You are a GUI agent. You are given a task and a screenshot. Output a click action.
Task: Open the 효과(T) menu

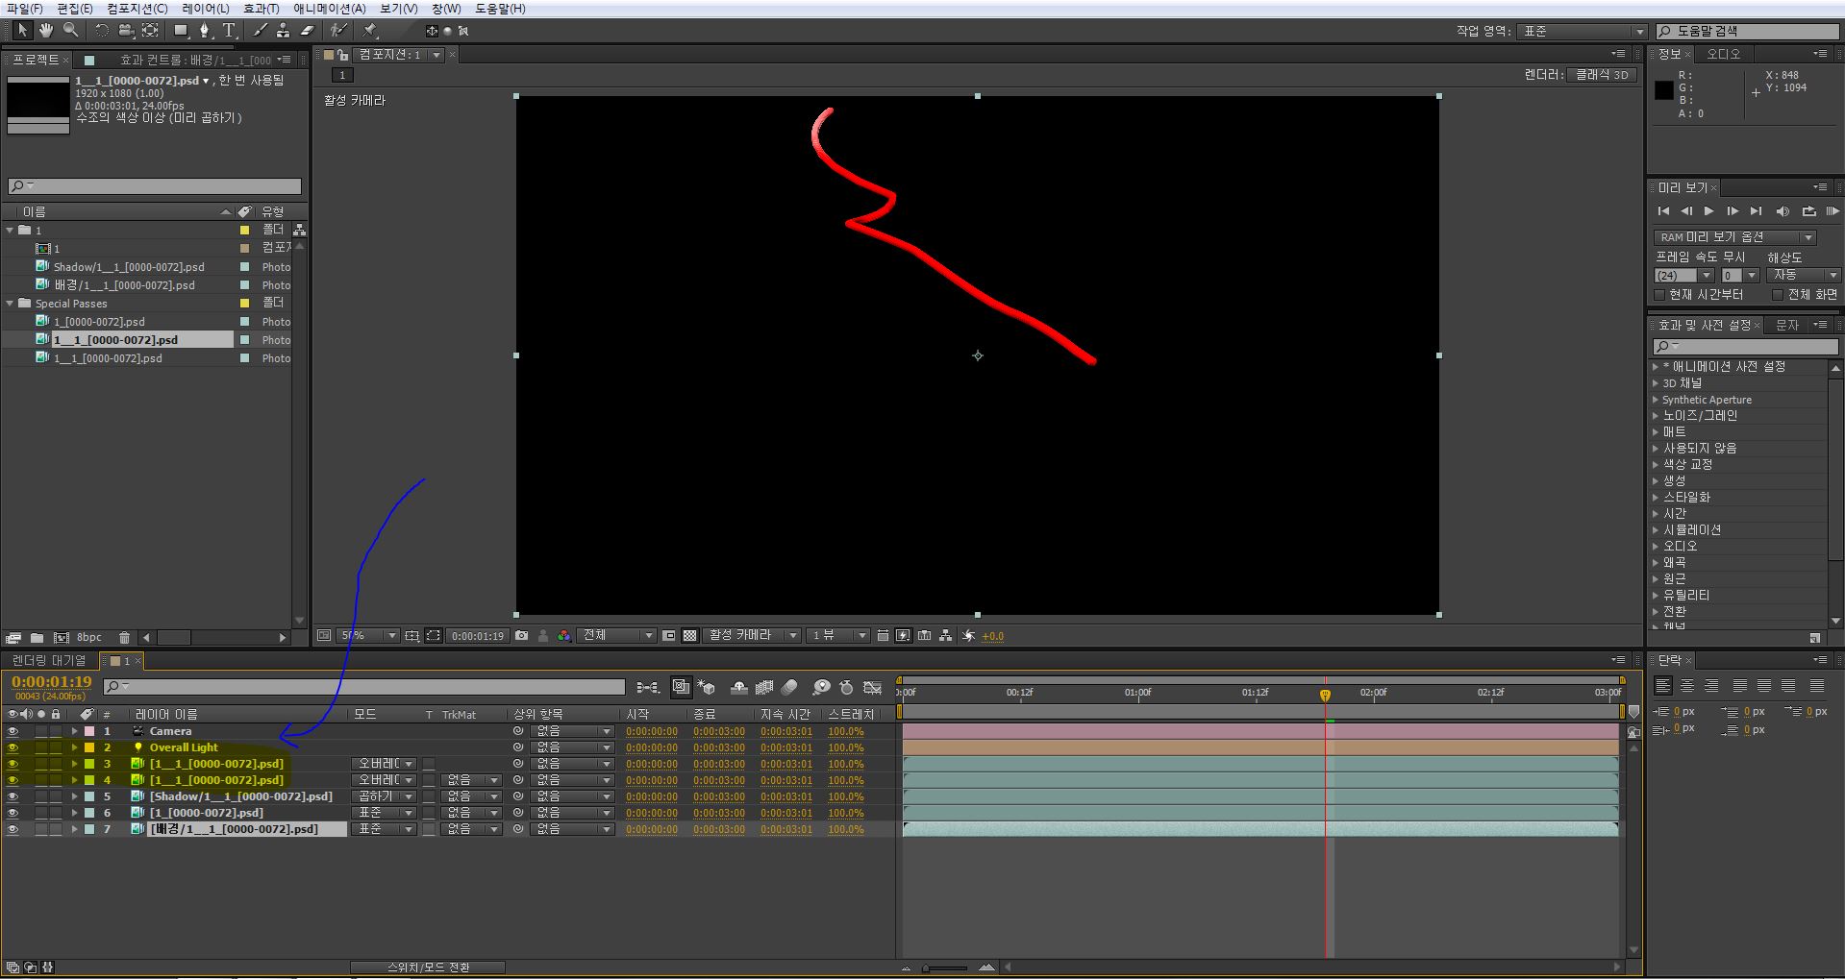tap(261, 9)
